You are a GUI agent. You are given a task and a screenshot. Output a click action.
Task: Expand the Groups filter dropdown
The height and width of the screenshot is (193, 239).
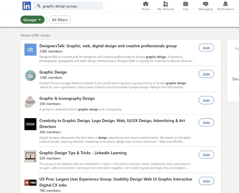[x=33, y=20]
